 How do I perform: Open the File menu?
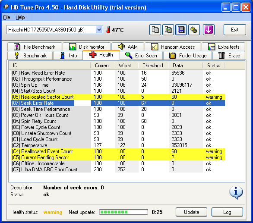point(6,17)
